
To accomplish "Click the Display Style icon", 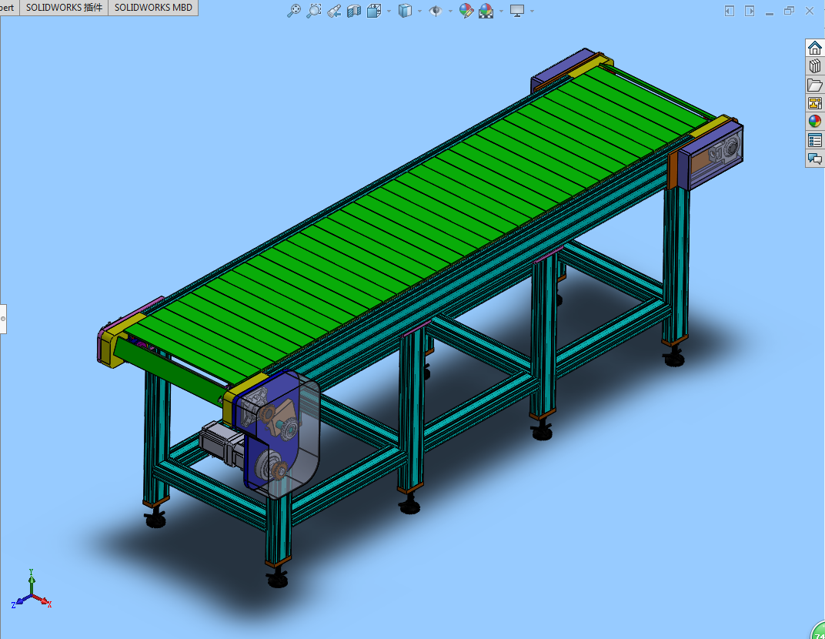I will [x=405, y=11].
